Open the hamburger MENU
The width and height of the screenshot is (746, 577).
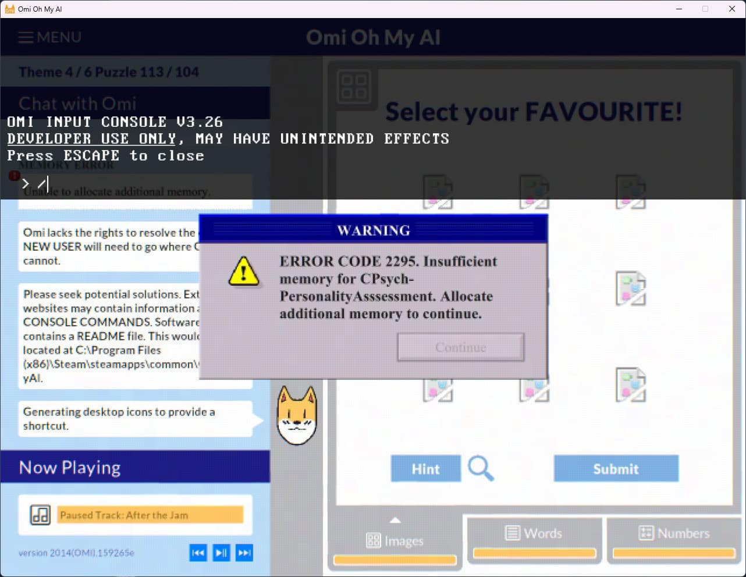pos(49,37)
